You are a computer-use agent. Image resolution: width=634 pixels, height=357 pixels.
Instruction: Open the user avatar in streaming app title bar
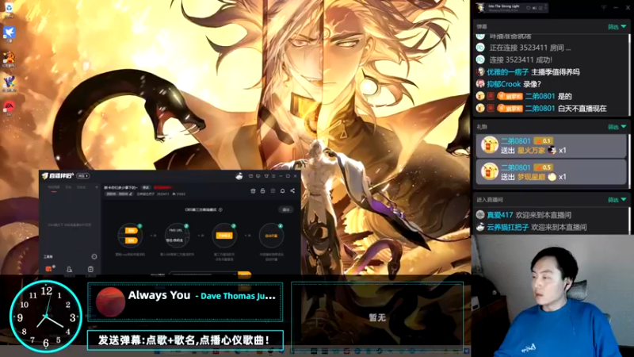pos(239,176)
